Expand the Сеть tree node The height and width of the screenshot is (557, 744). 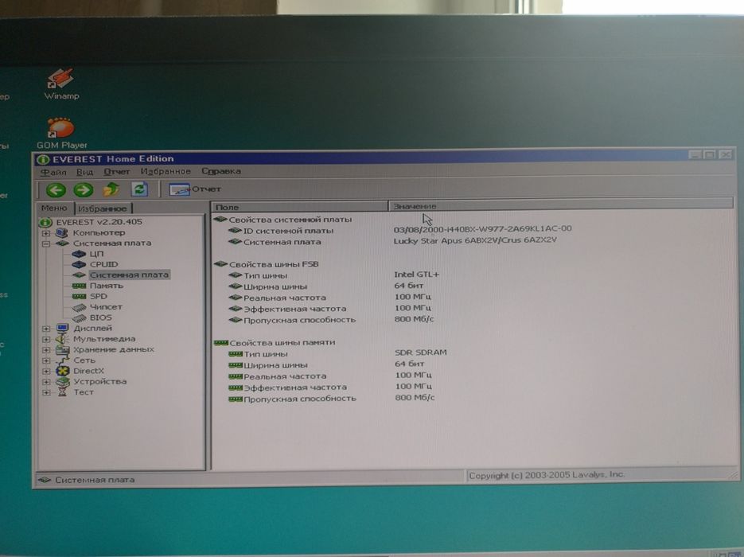(x=46, y=360)
